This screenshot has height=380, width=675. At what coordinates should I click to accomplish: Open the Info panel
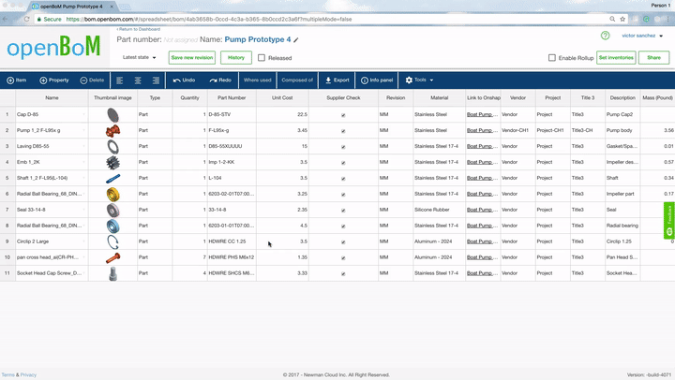(375, 80)
